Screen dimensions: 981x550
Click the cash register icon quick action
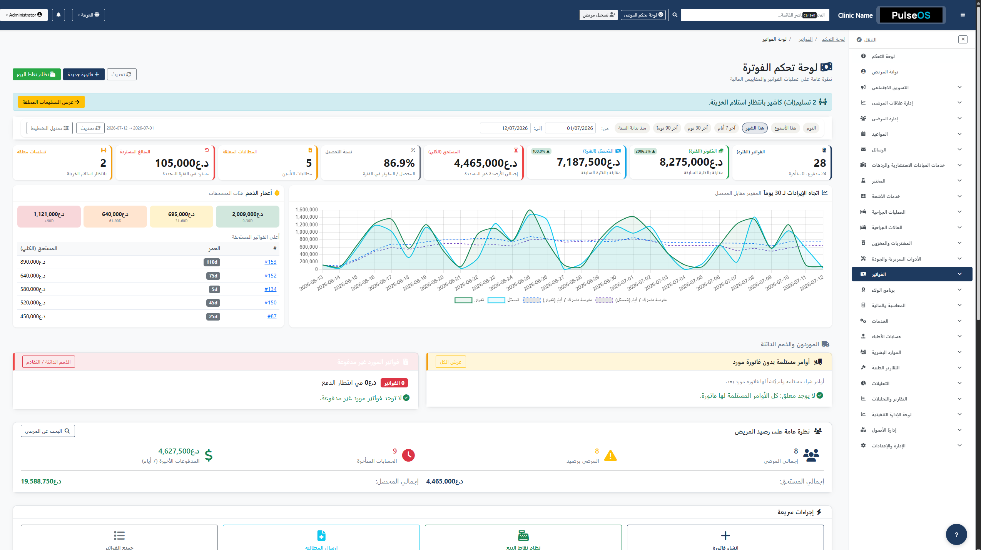(x=523, y=535)
